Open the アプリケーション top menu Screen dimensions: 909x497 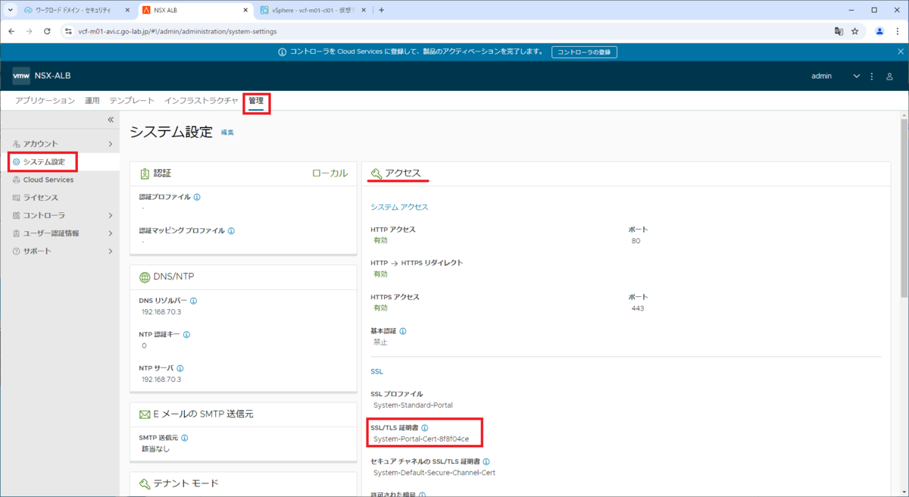(45, 101)
